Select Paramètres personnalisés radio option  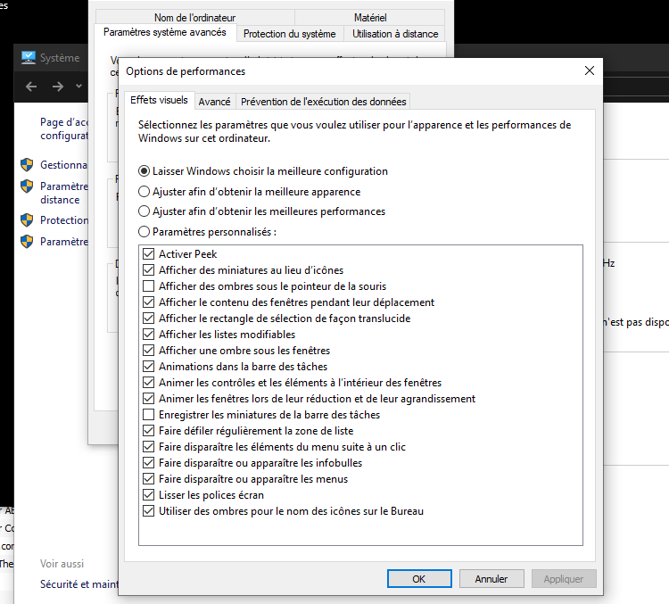coord(207,232)
